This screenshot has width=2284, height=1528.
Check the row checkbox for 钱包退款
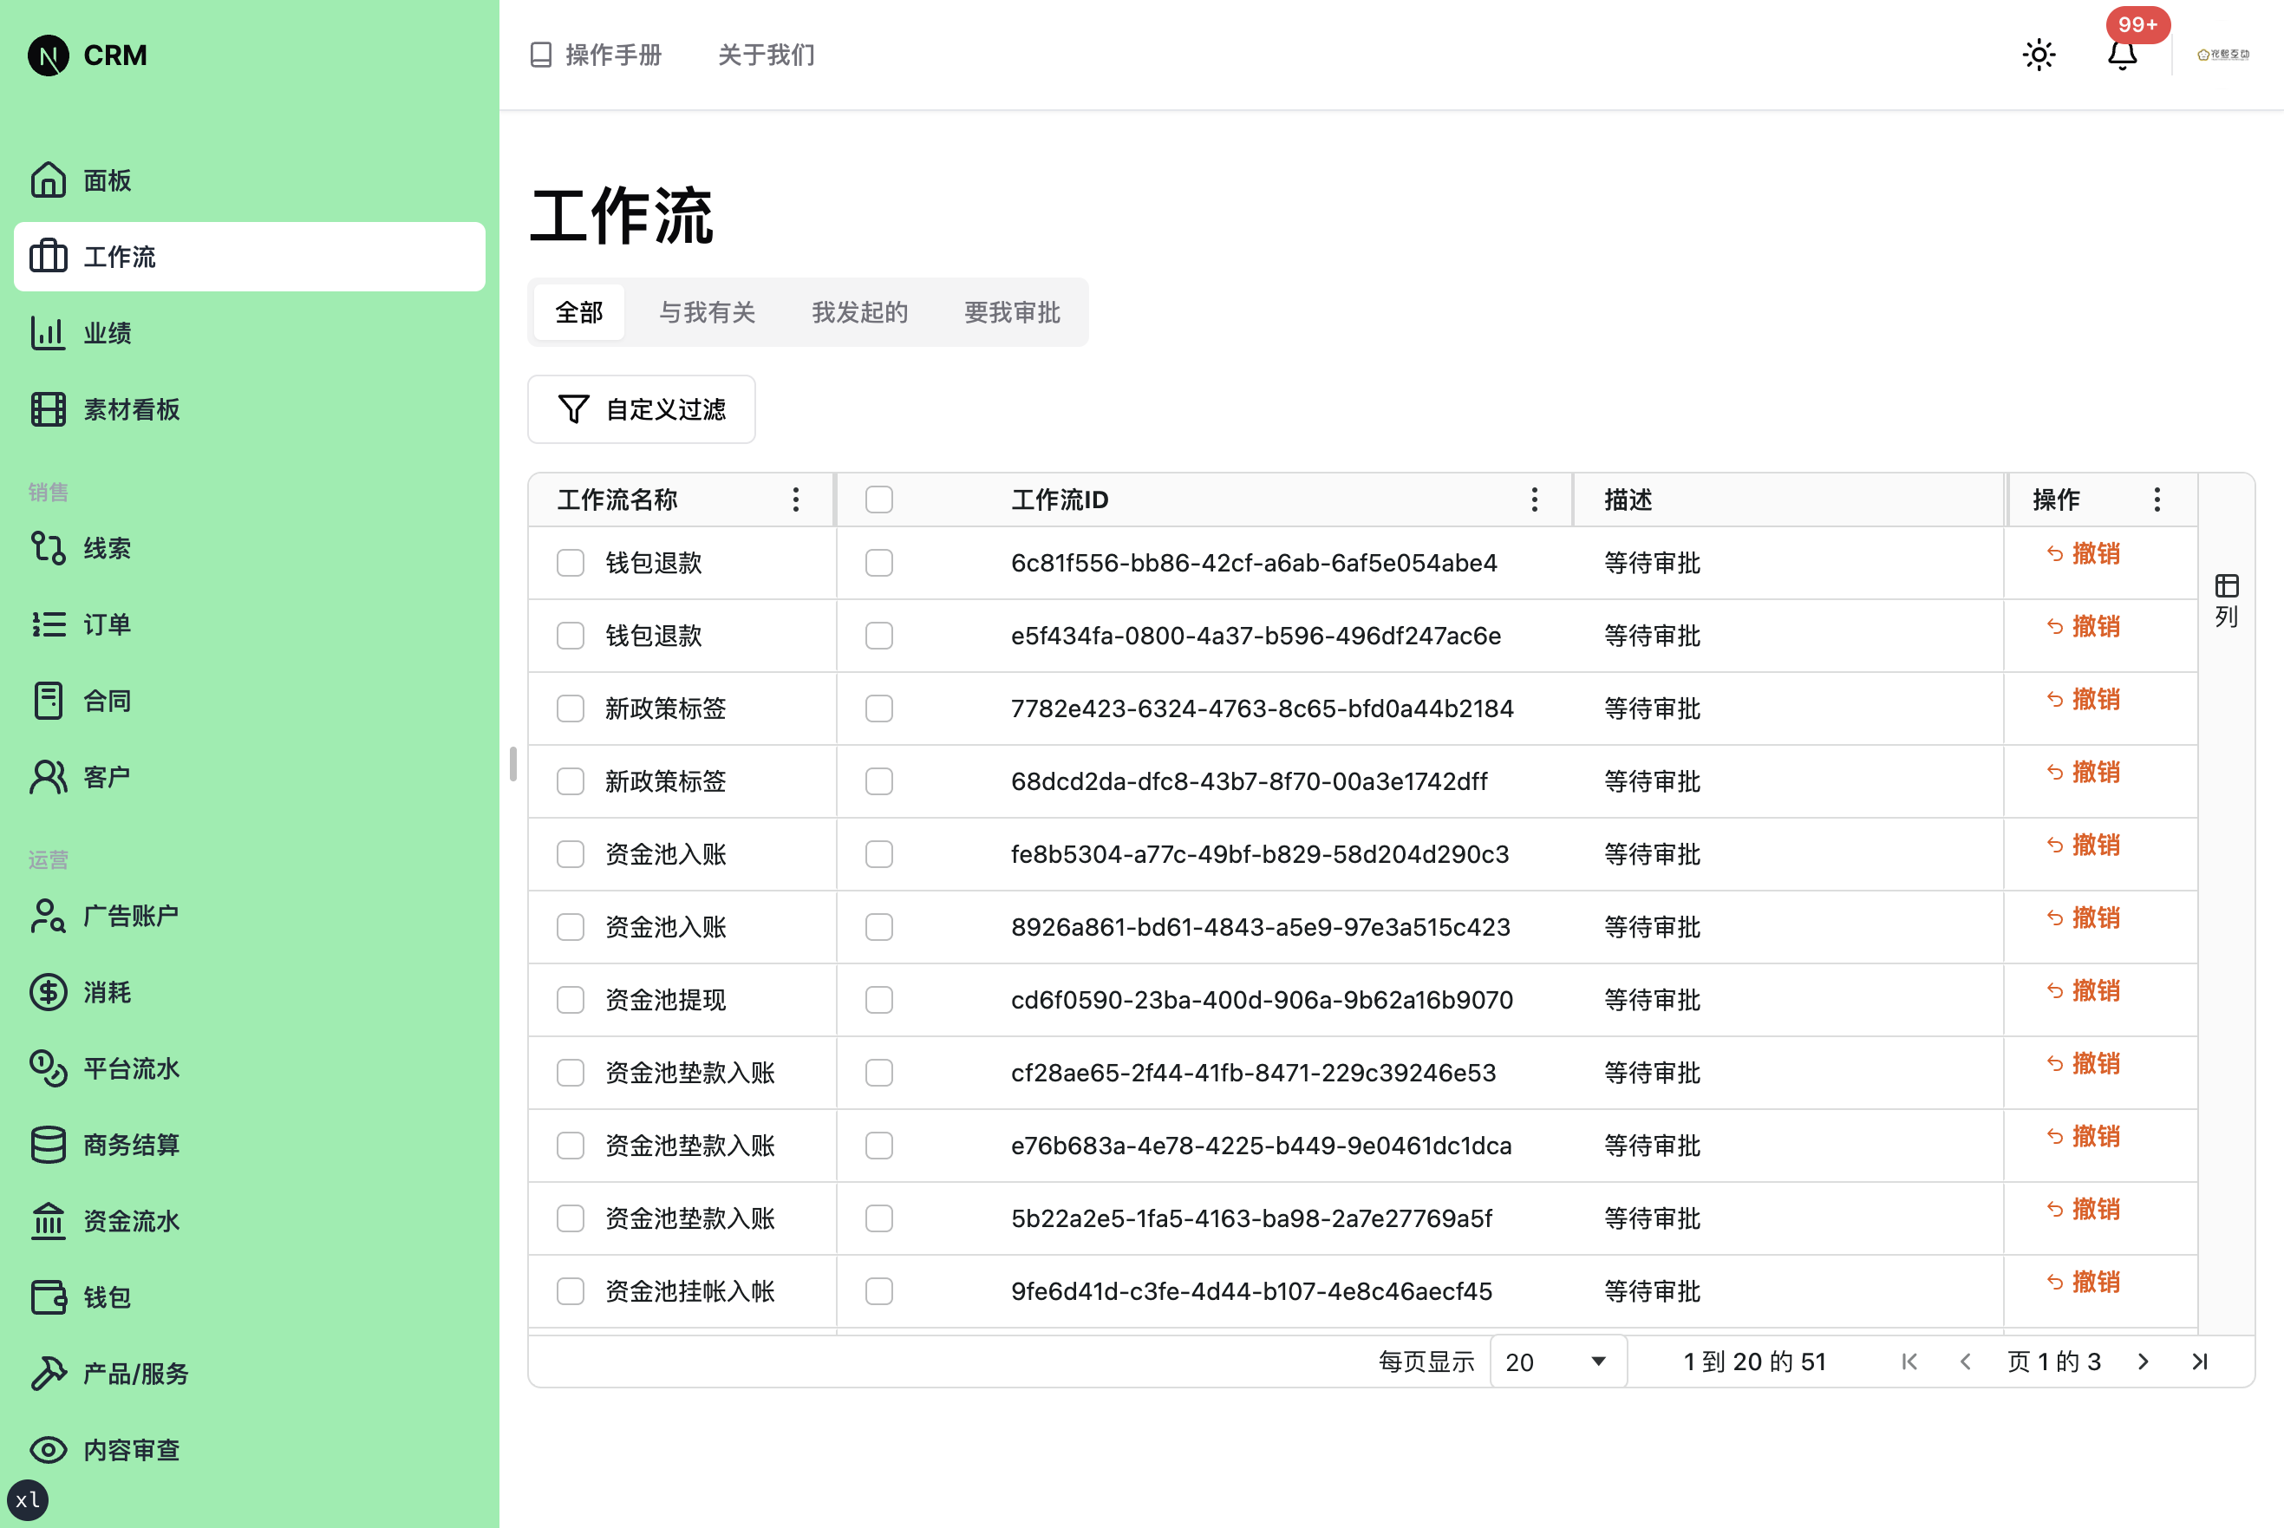click(x=570, y=562)
